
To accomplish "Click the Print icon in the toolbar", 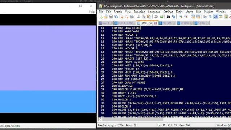I will (x=131, y=17).
